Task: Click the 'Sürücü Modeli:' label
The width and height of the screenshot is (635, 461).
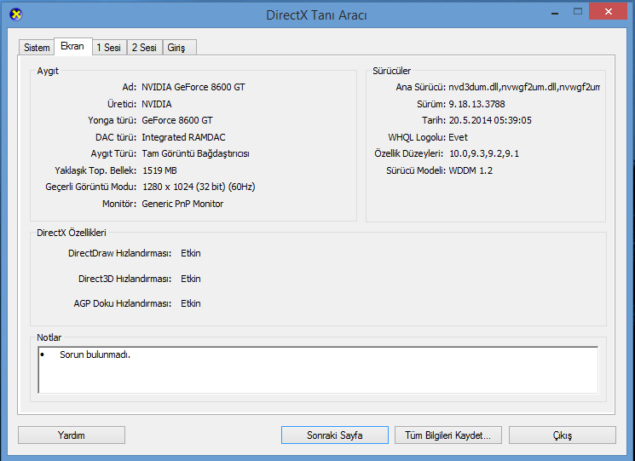Action: 416,170
